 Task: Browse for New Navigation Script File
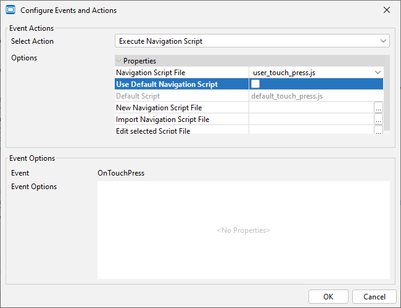(x=378, y=108)
